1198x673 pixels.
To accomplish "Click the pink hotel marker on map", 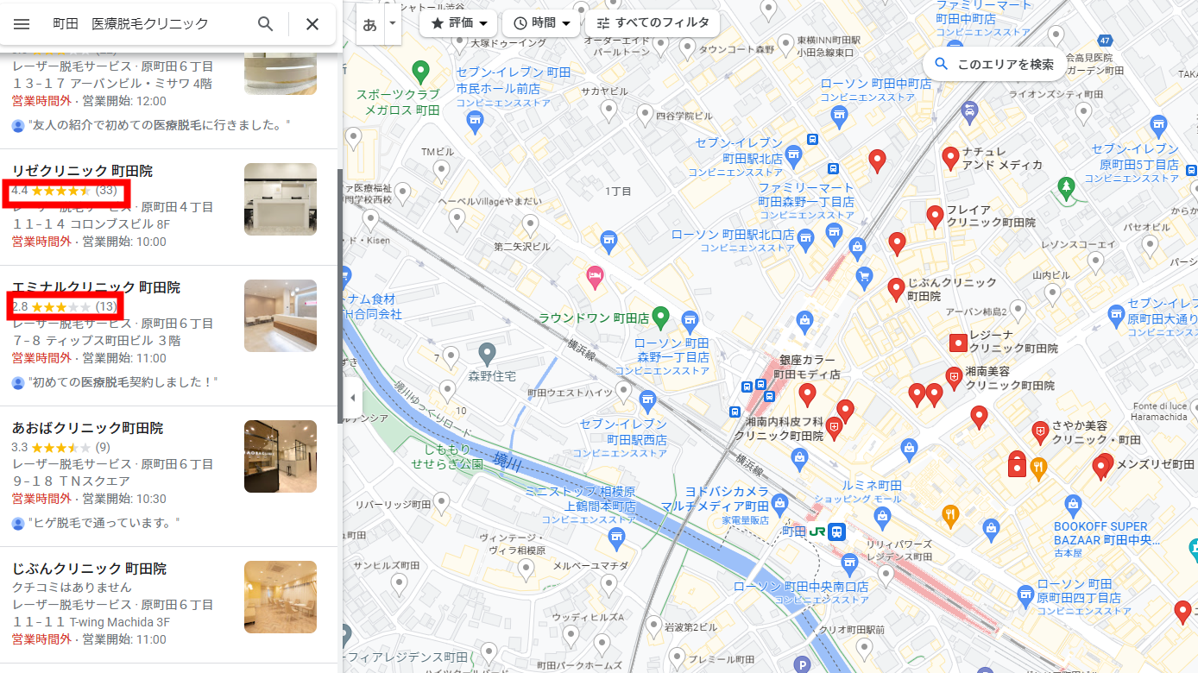I will pos(595,276).
